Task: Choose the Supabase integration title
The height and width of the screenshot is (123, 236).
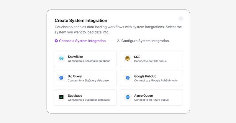Action: click(x=75, y=96)
